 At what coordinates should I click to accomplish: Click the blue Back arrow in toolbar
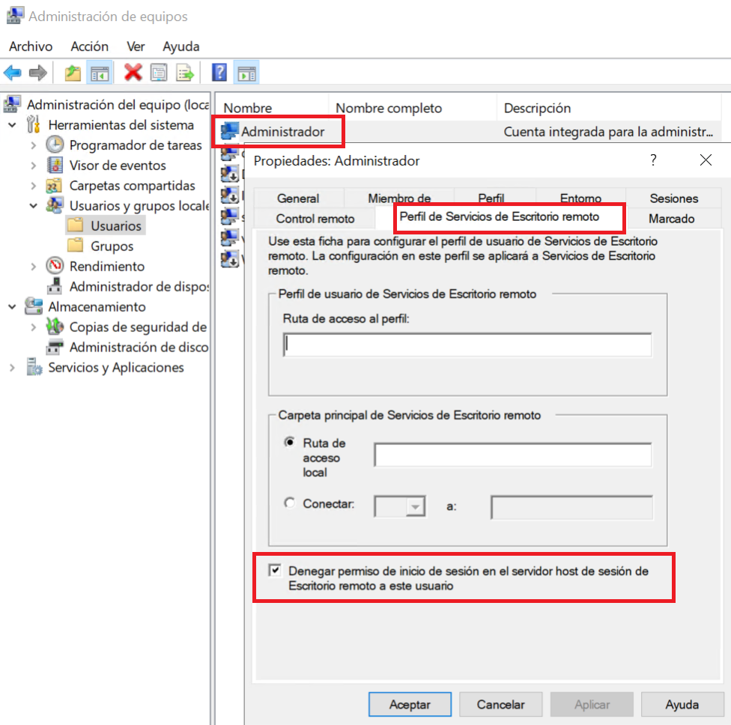[13, 73]
